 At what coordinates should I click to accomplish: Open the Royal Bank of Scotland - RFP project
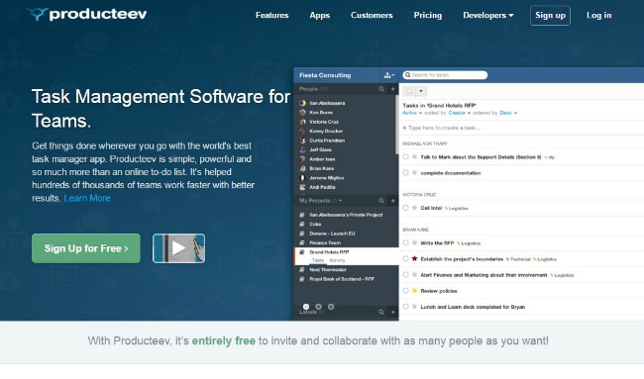342,279
